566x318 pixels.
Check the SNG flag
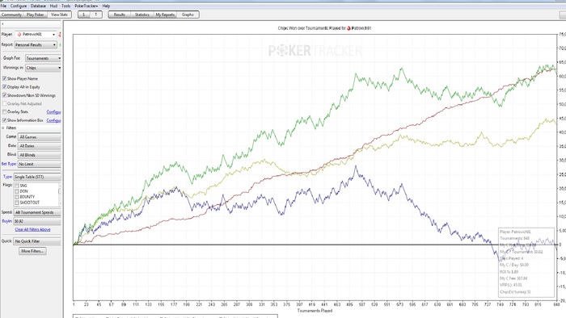tap(17, 186)
